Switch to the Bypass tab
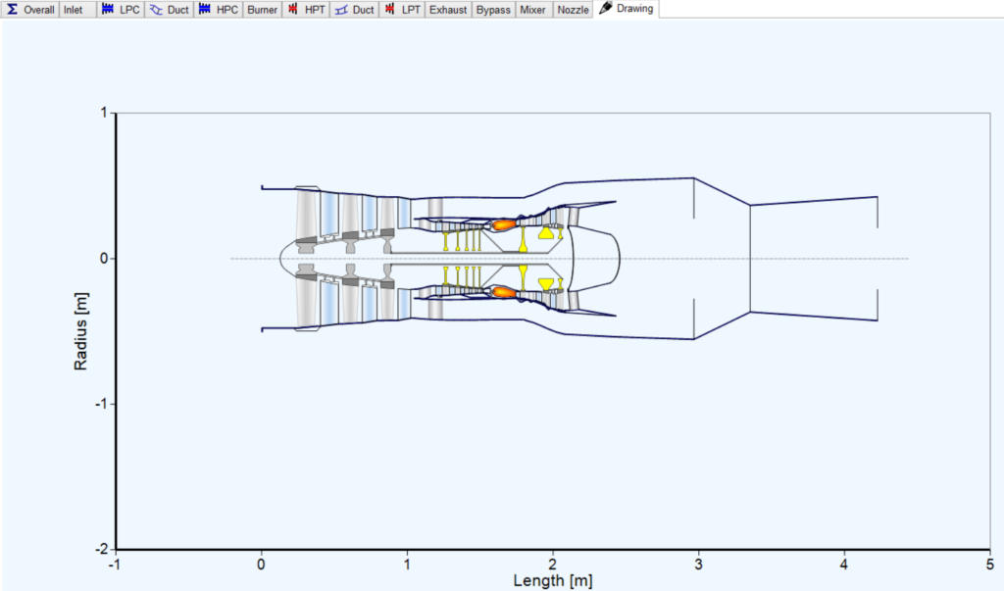The image size is (1004, 591). (492, 9)
